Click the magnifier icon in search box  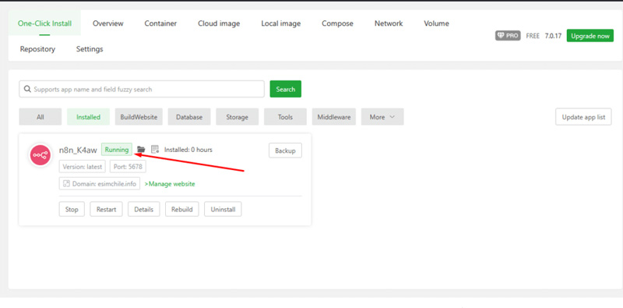[27, 89]
